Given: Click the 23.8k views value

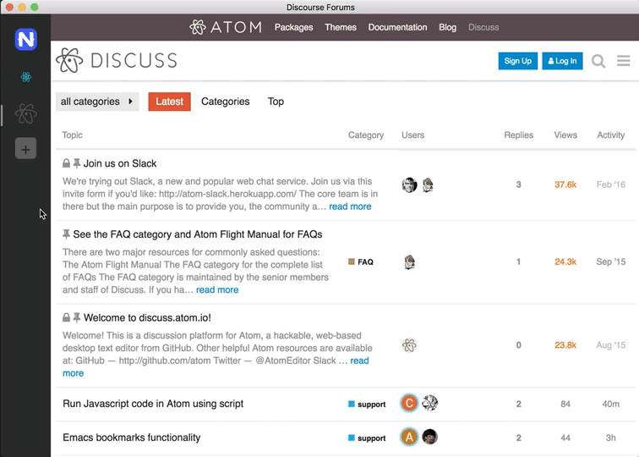Looking at the screenshot, I should 565,345.
